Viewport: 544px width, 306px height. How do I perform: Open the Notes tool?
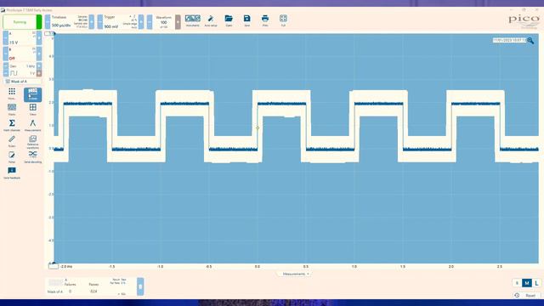click(x=12, y=157)
